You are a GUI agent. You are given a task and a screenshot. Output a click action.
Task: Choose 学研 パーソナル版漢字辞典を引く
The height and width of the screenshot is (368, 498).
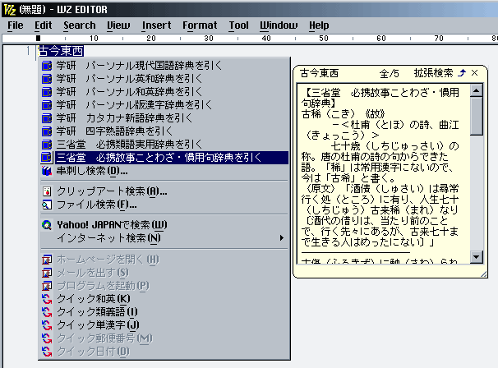164,105
